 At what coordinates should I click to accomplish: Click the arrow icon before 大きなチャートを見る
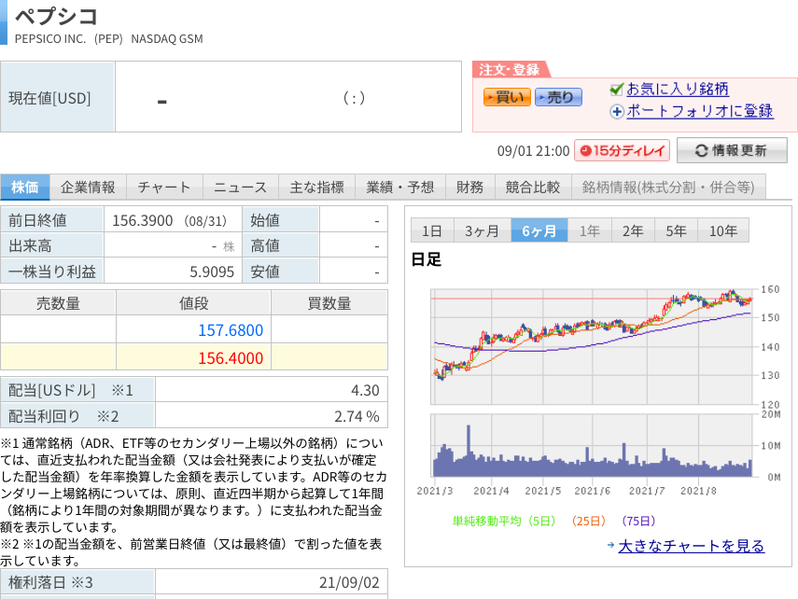610,545
